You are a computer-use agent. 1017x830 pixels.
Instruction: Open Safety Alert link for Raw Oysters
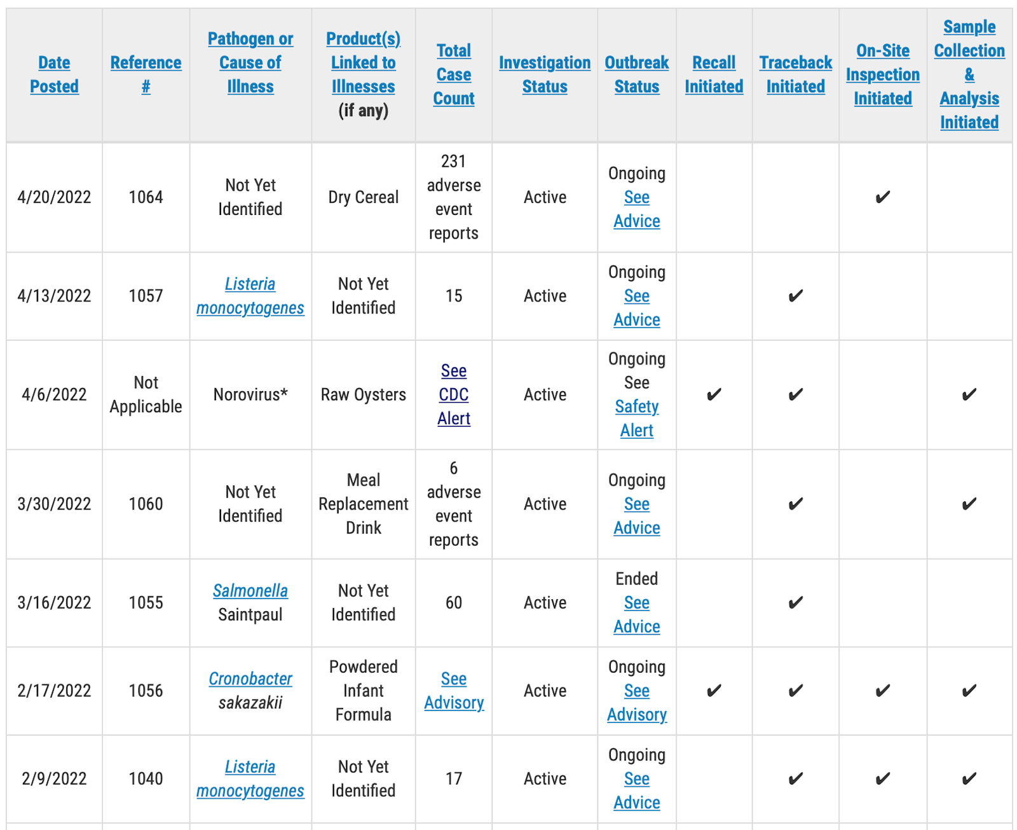point(636,418)
